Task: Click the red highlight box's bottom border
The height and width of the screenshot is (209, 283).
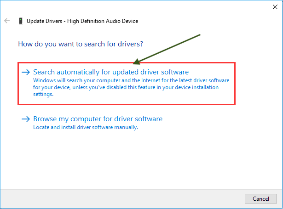Action: [x=127, y=104]
